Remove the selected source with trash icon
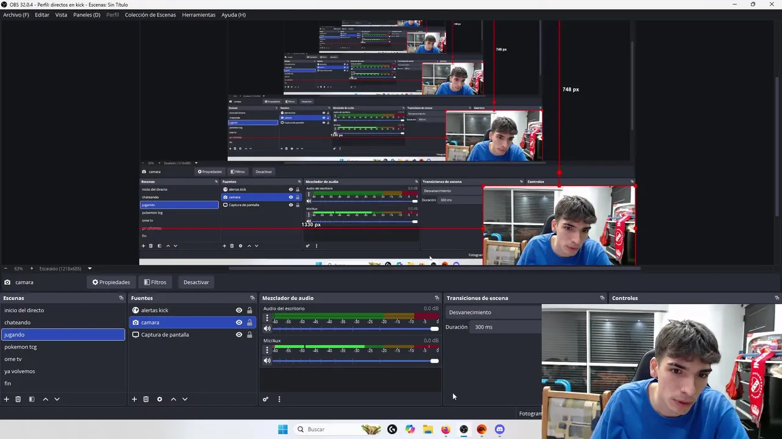The height and width of the screenshot is (439, 782). (146, 399)
